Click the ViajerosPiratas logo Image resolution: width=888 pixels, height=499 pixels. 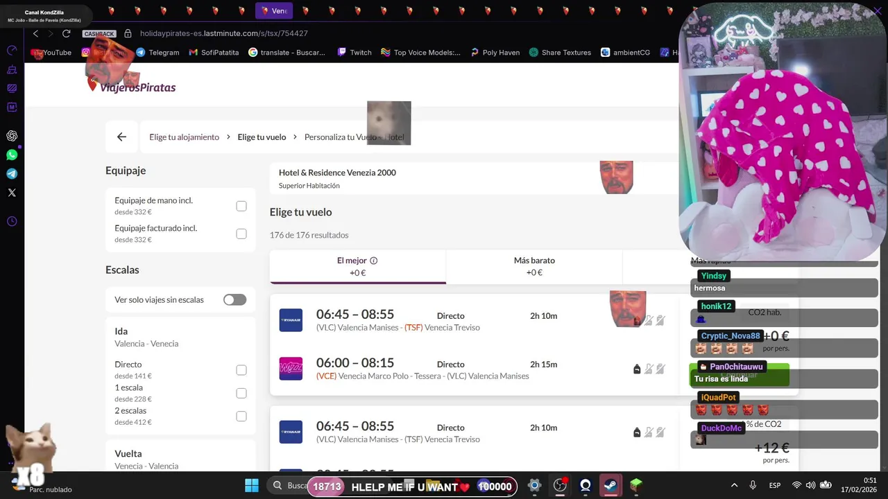pos(132,86)
